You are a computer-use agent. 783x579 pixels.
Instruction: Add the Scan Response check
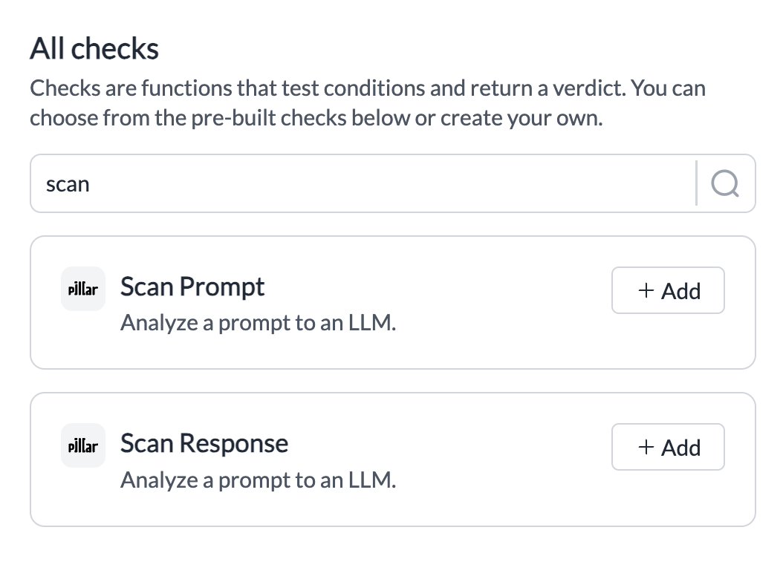(668, 447)
